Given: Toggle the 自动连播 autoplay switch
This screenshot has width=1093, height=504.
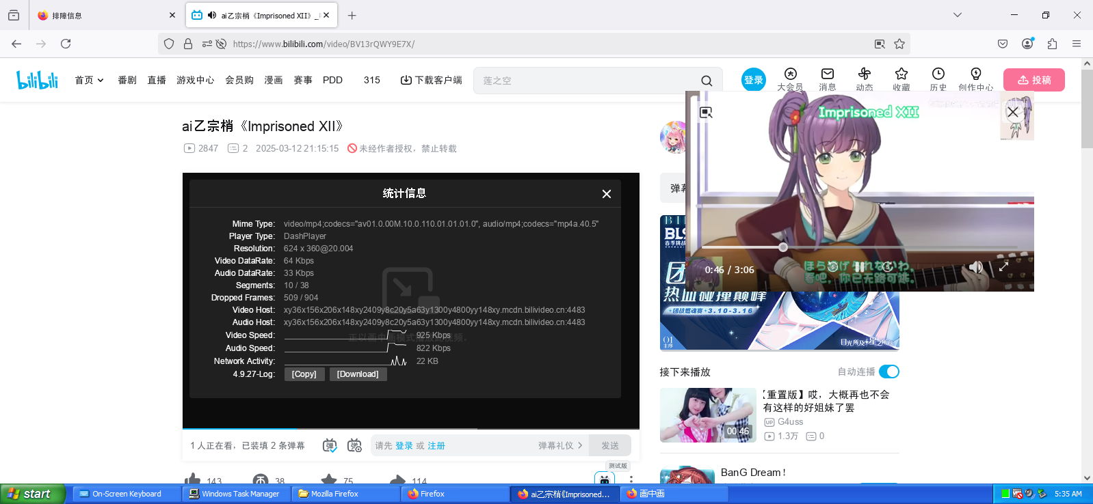Looking at the screenshot, I should tap(889, 372).
